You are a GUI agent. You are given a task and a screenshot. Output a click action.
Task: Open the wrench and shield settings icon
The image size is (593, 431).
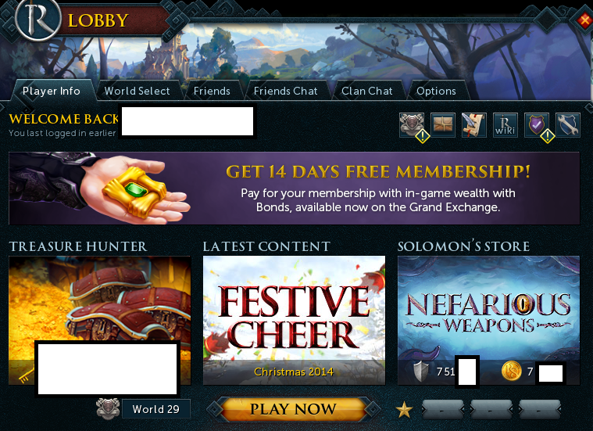pyautogui.click(x=568, y=124)
